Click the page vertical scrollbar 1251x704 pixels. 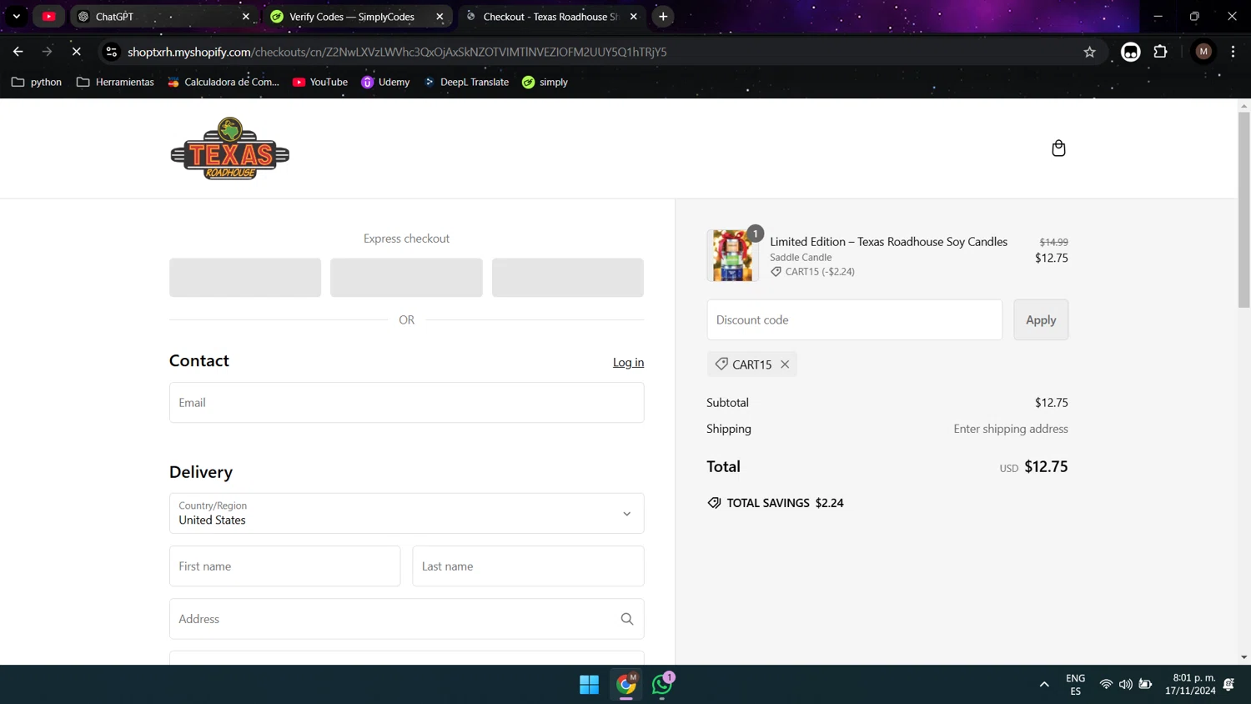(1243, 209)
